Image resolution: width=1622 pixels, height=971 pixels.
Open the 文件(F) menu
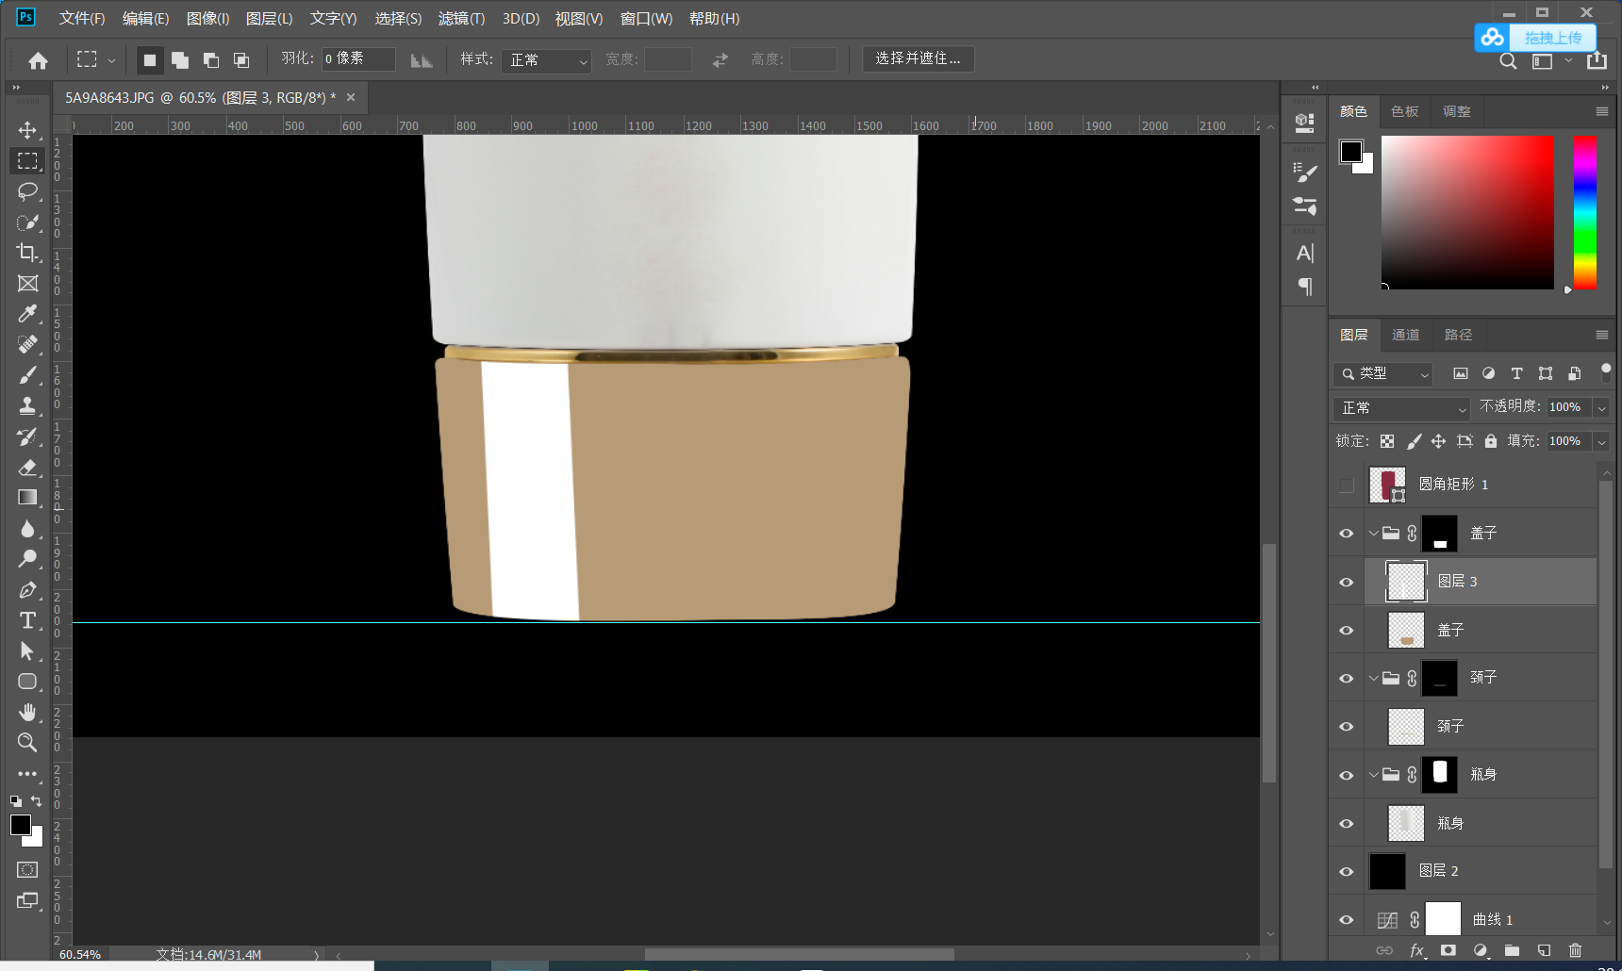[82, 19]
